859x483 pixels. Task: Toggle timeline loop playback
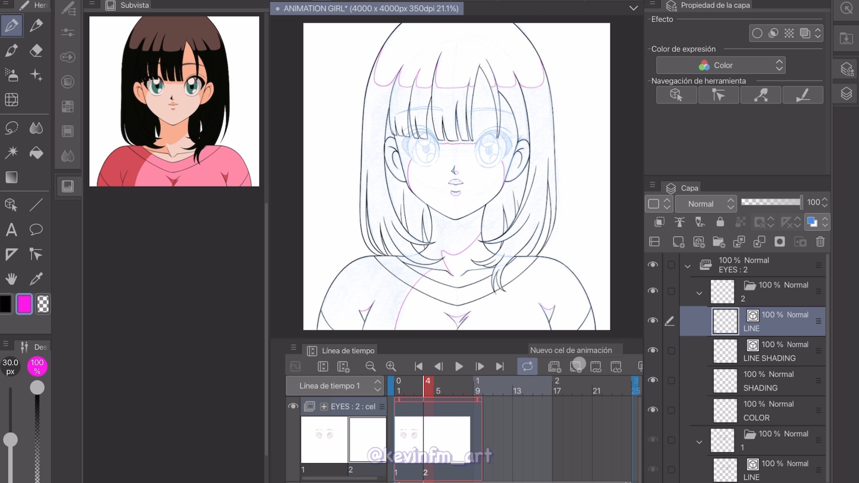pyautogui.click(x=527, y=366)
